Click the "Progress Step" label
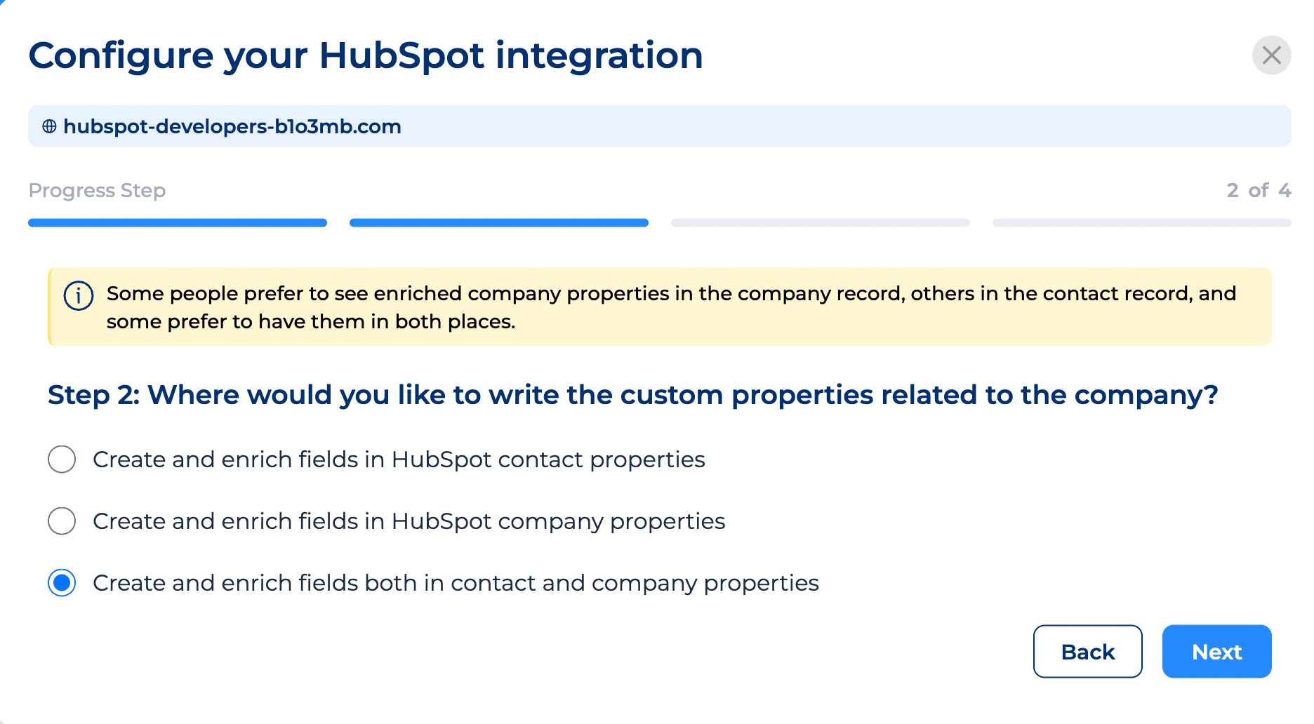Viewport: 1314px width, 724px height. [x=97, y=190]
